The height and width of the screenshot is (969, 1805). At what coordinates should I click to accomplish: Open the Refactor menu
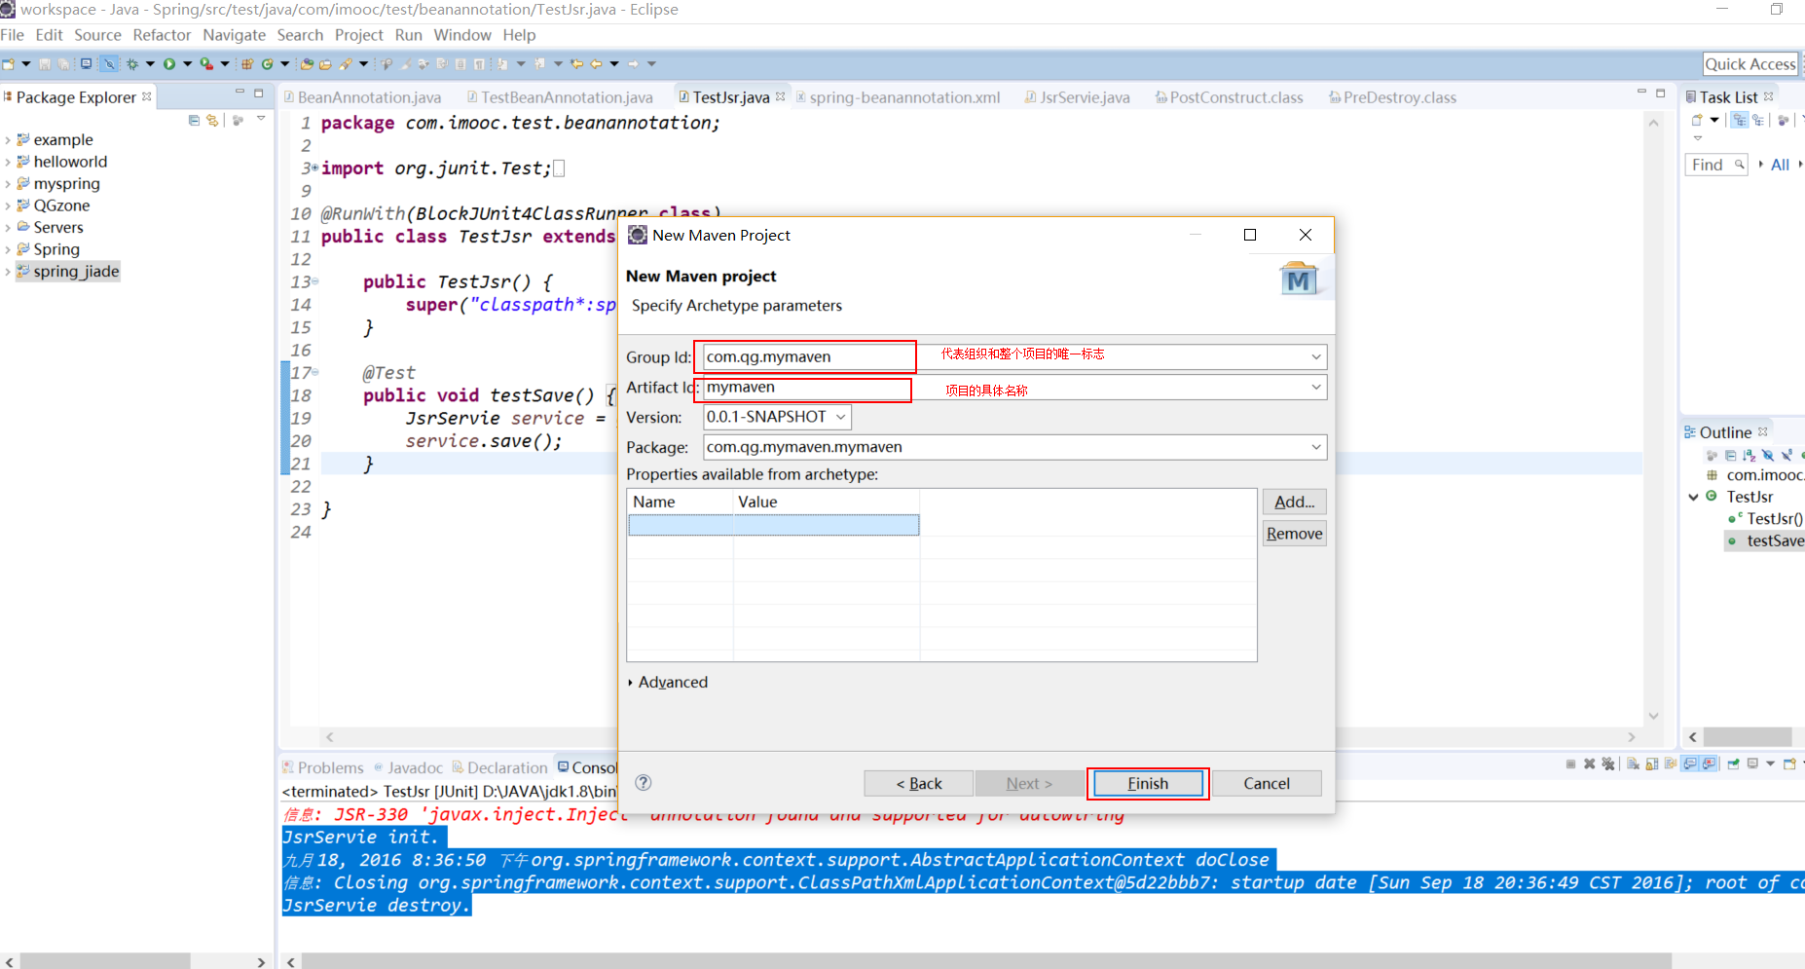(162, 35)
